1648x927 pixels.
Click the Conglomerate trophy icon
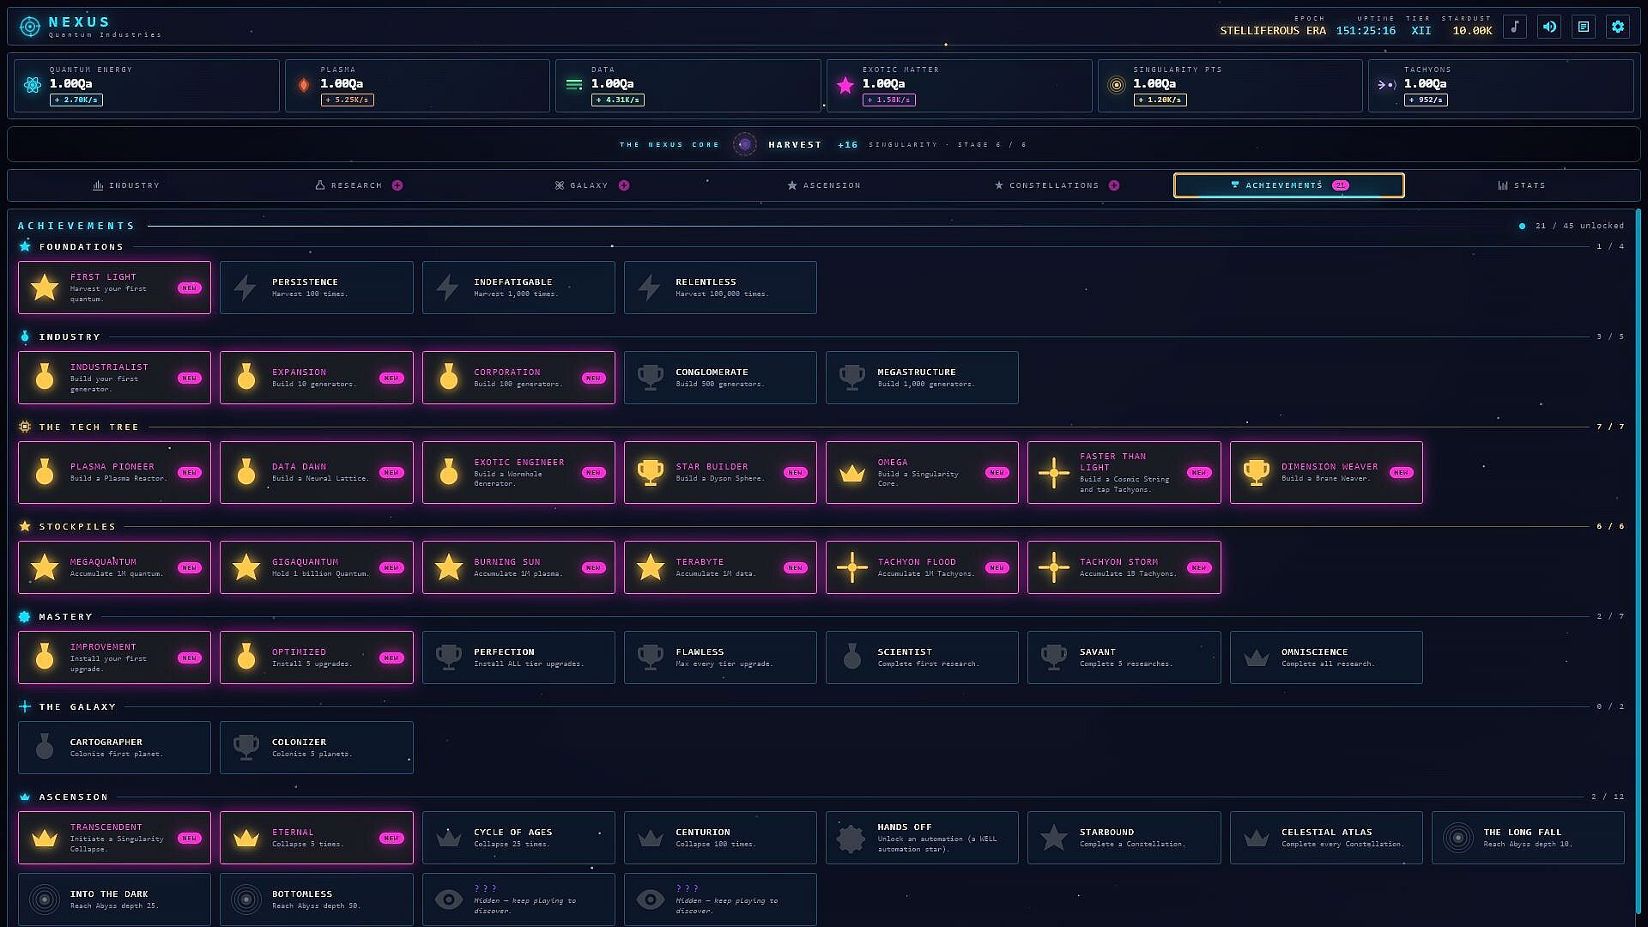pos(651,377)
